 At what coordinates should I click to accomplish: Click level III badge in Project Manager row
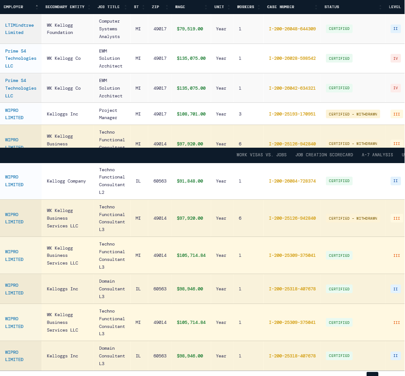click(396, 114)
